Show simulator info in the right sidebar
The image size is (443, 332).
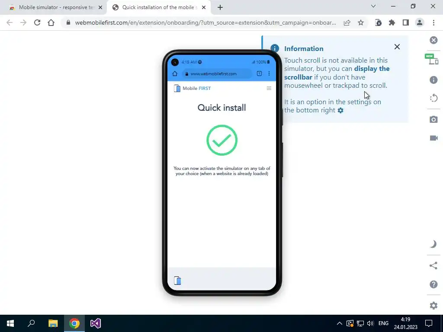433,80
